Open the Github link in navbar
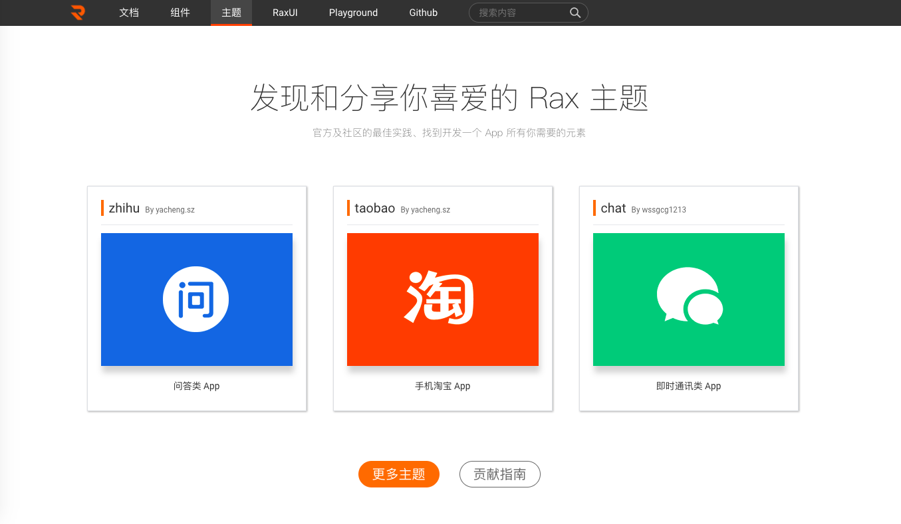This screenshot has width=901, height=524. click(x=424, y=13)
